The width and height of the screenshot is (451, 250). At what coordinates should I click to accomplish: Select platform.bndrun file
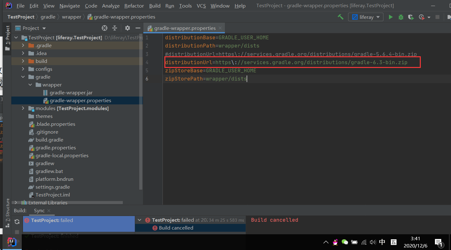[x=54, y=179]
